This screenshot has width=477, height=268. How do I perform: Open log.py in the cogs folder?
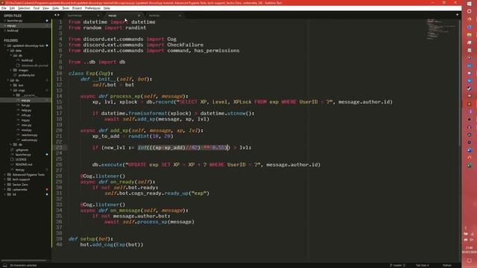point(25,120)
